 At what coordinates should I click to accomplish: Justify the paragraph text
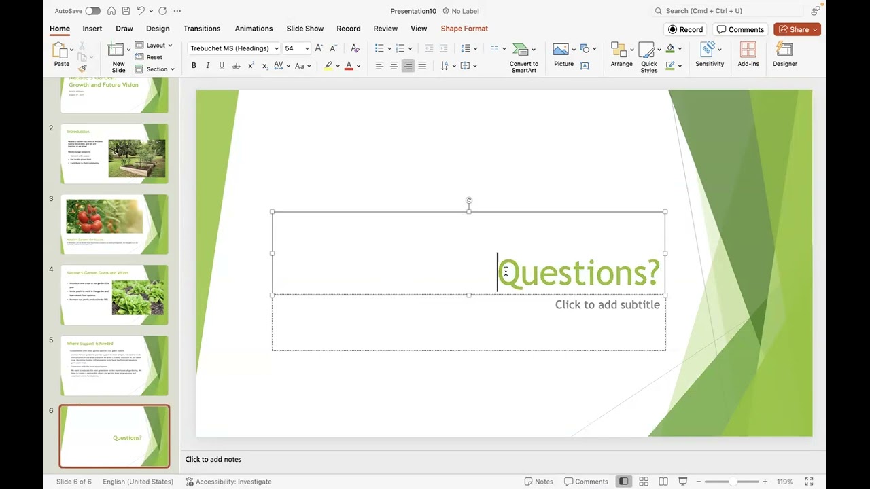422,66
